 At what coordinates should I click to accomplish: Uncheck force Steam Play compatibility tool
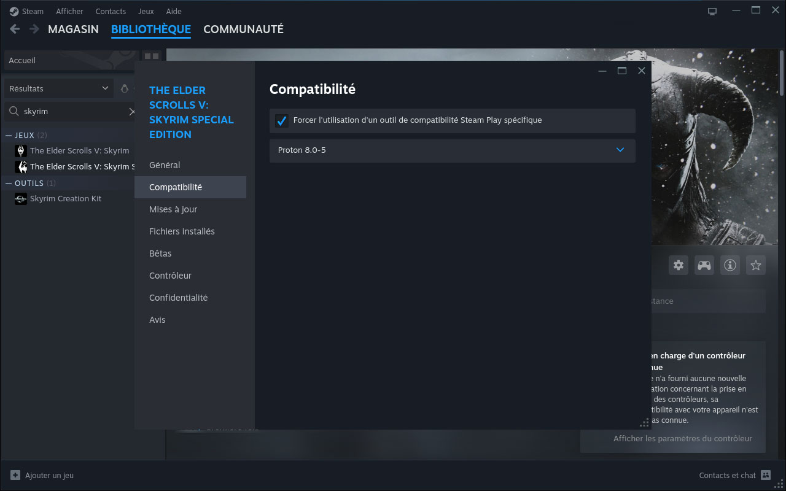281,120
